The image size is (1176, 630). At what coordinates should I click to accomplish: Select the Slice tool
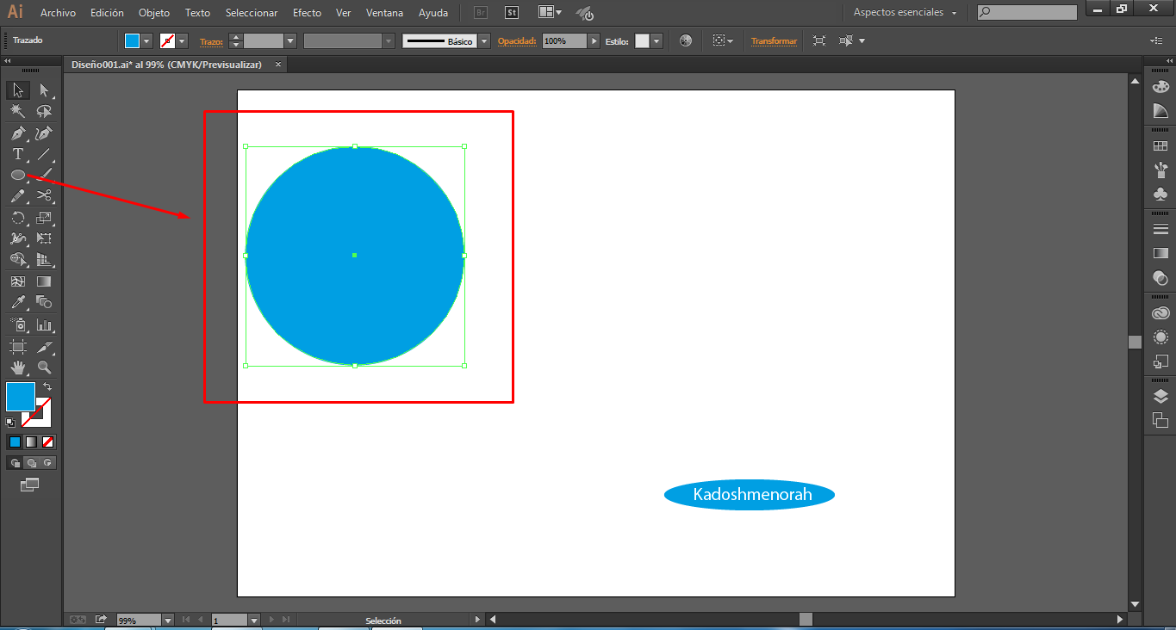pyautogui.click(x=44, y=346)
